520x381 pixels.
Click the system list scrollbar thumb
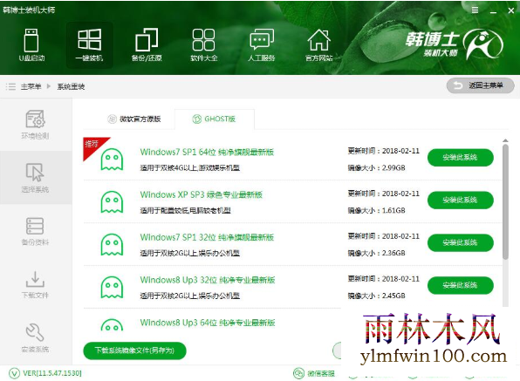505,201
